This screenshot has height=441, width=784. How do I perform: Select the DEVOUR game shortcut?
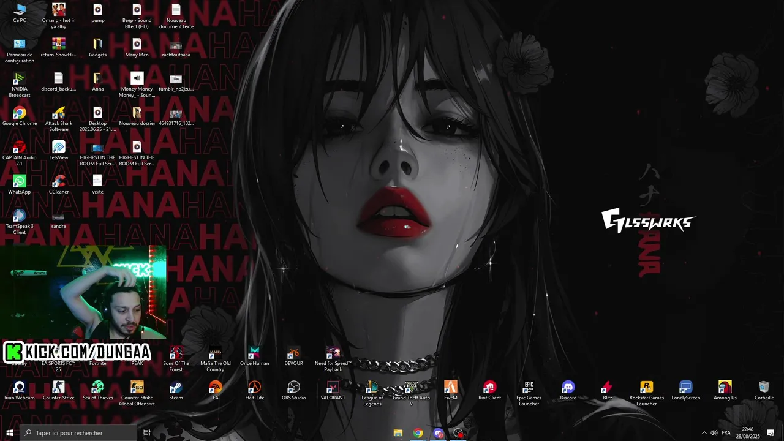pos(294,356)
